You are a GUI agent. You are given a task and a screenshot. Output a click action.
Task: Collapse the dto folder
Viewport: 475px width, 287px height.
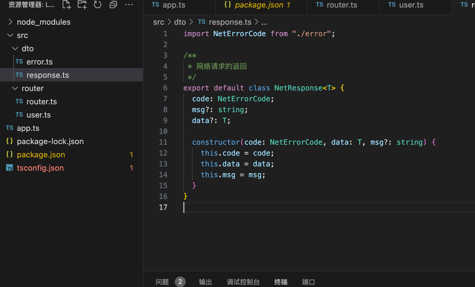(x=27, y=49)
